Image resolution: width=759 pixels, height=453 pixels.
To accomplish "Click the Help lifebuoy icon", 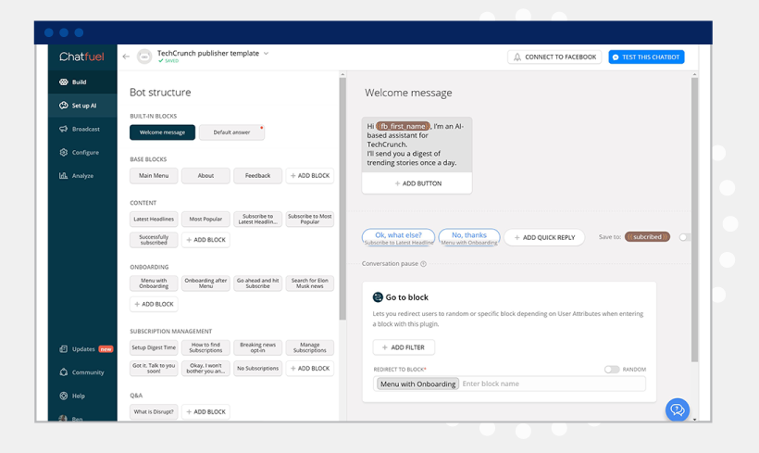I will 64,396.
